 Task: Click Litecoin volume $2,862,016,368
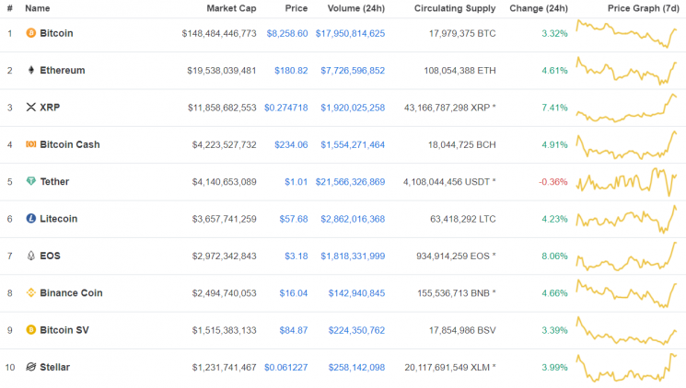pos(353,219)
